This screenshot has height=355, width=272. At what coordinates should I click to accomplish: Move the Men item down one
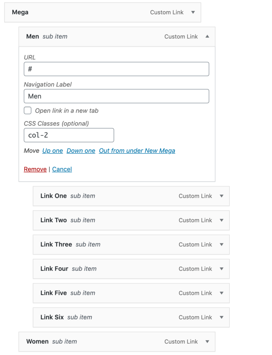pyautogui.click(x=81, y=151)
